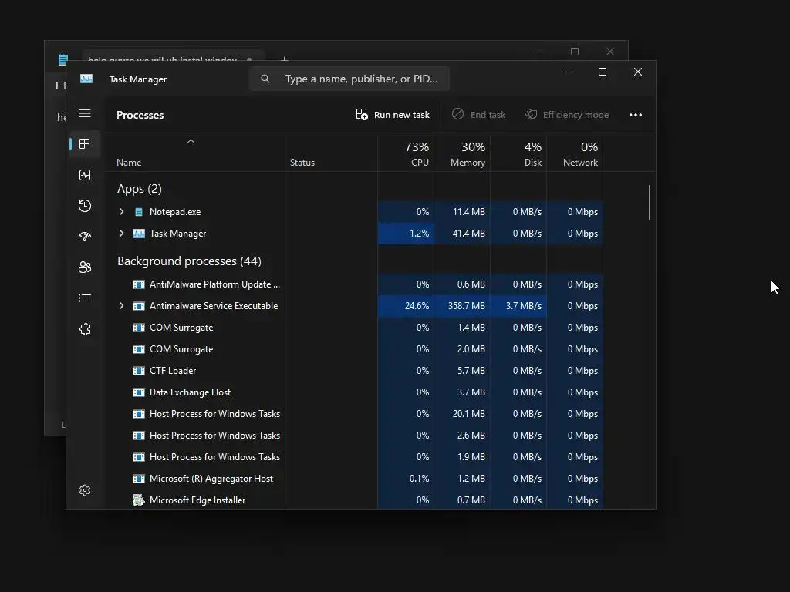
Task: Click the 358.7 MB memory cell
Action: (x=462, y=306)
